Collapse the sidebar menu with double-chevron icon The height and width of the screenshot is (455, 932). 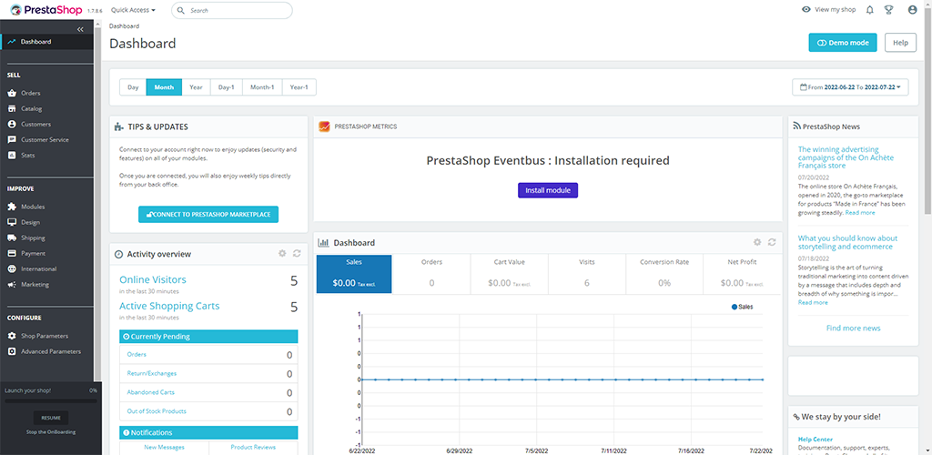pyautogui.click(x=81, y=29)
